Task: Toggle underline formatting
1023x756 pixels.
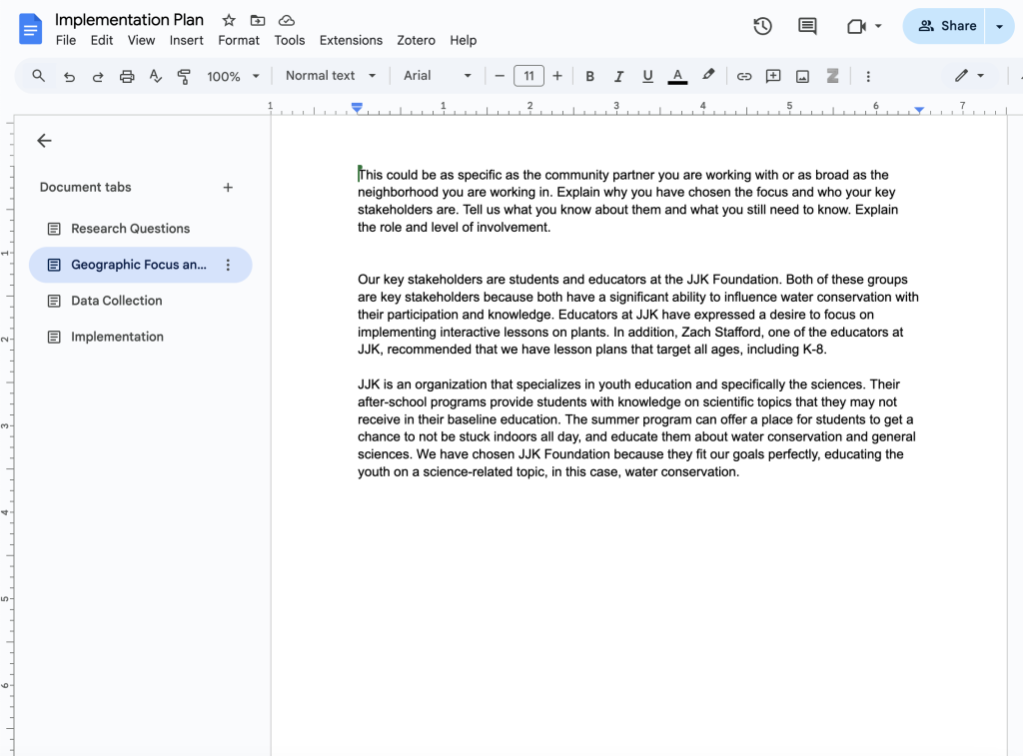Action: (648, 76)
